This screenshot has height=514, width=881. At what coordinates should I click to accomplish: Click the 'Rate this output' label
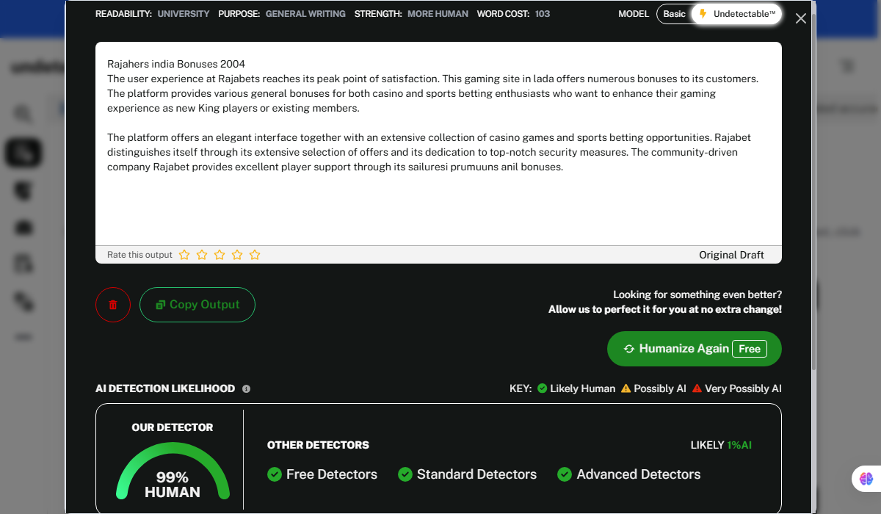click(139, 255)
